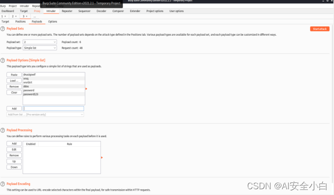Open help for Payload Sets section
This screenshot has height=195, width=334.
click(x=2, y=28)
